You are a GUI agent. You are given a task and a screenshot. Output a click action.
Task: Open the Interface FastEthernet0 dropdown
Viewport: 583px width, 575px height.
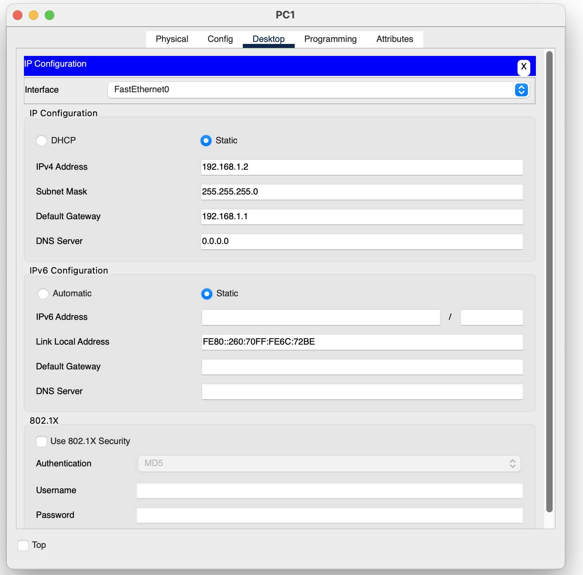[x=318, y=90]
